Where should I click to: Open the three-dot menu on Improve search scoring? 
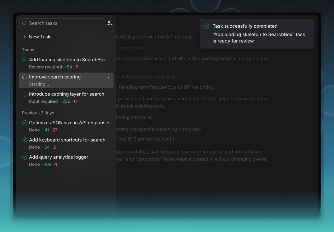108,76
